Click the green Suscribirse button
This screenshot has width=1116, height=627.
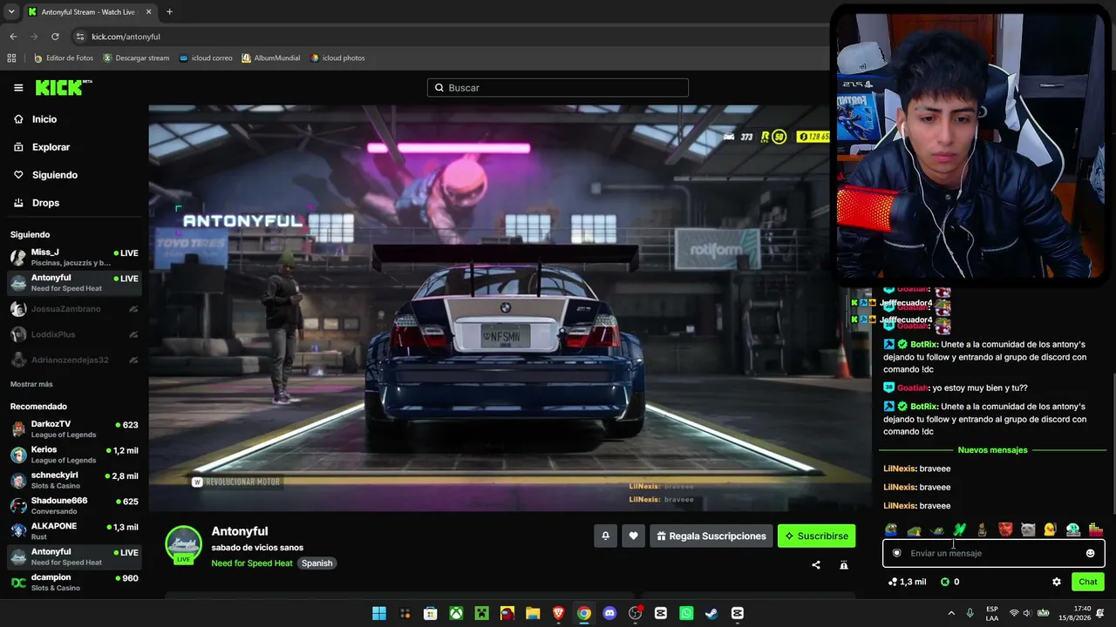[816, 536]
